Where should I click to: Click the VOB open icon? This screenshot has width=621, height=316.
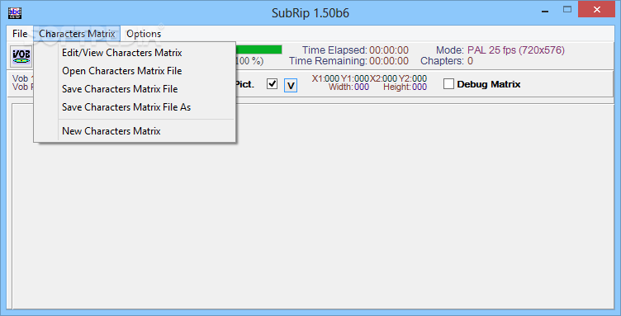pos(21,57)
